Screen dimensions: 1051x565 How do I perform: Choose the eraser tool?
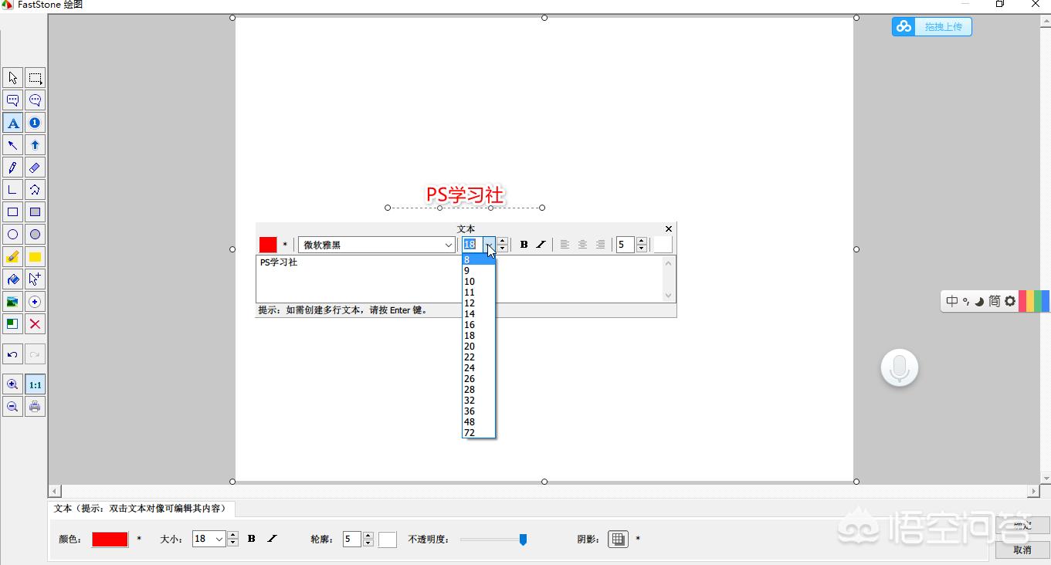point(35,167)
